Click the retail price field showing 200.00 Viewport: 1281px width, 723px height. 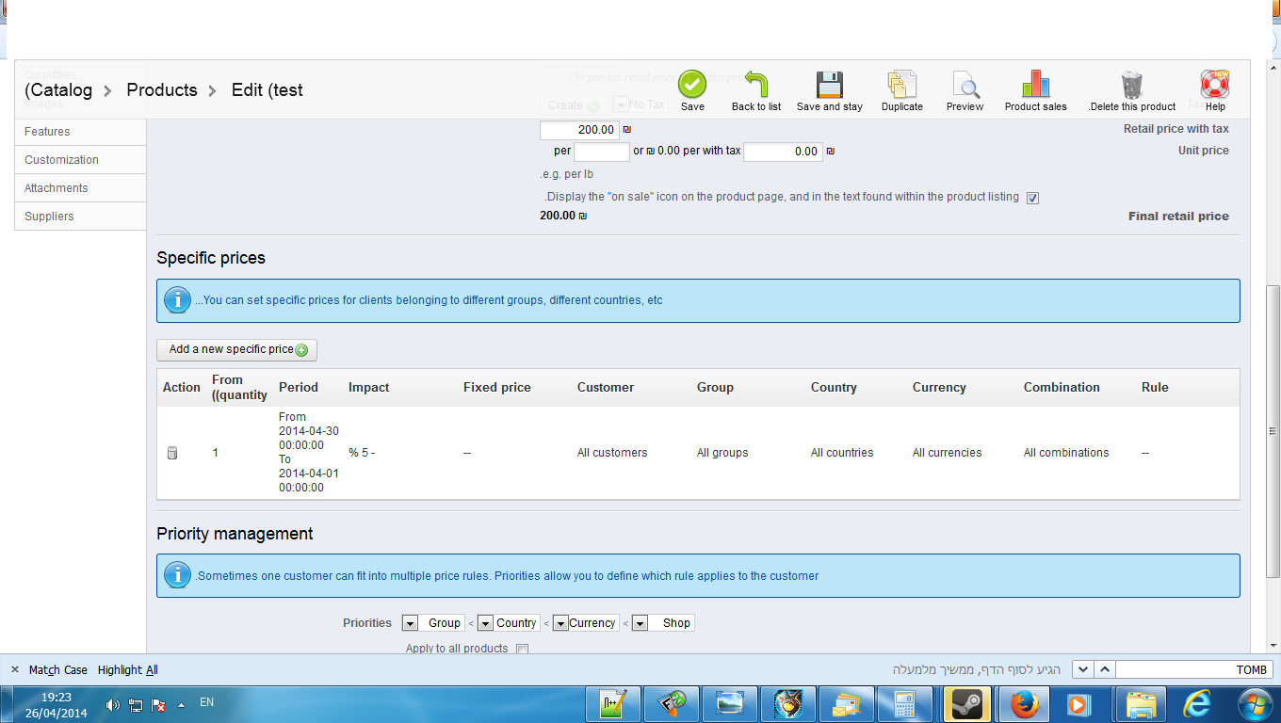(x=579, y=130)
